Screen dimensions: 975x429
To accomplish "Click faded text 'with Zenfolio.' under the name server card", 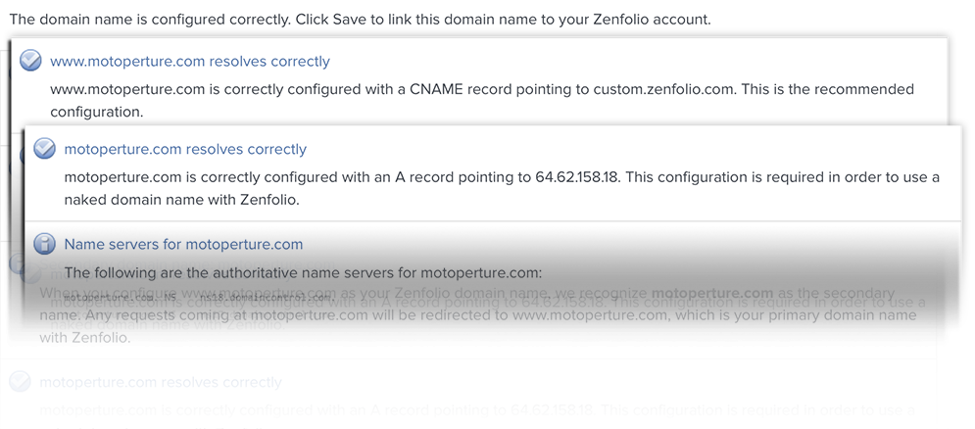I will pyautogui.click(x=84, y=339).
